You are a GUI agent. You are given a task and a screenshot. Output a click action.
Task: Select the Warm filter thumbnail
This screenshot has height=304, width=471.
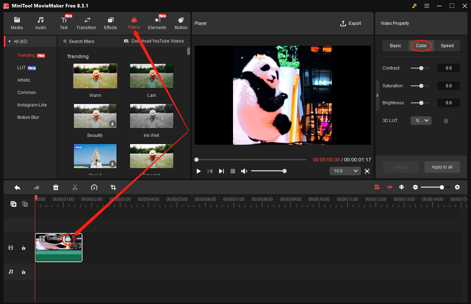95,76
